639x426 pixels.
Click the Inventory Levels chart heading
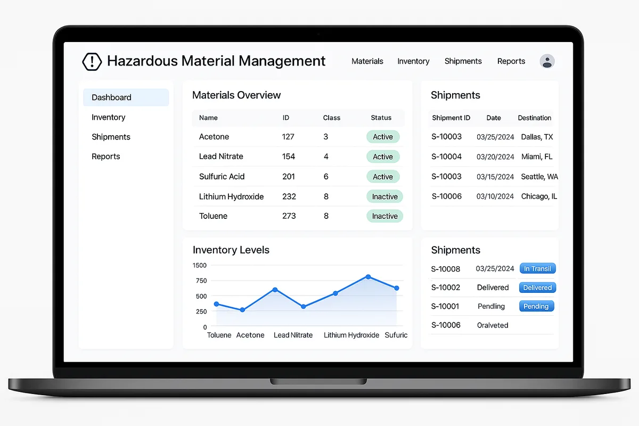tap(231, 250)
